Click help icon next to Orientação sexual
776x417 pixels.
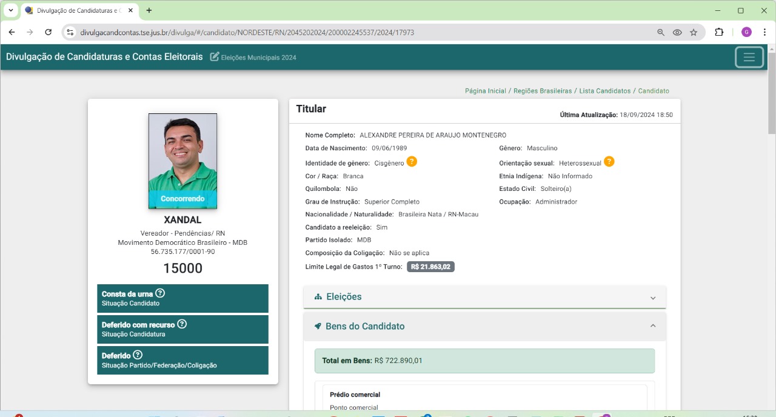coord(609,162)
